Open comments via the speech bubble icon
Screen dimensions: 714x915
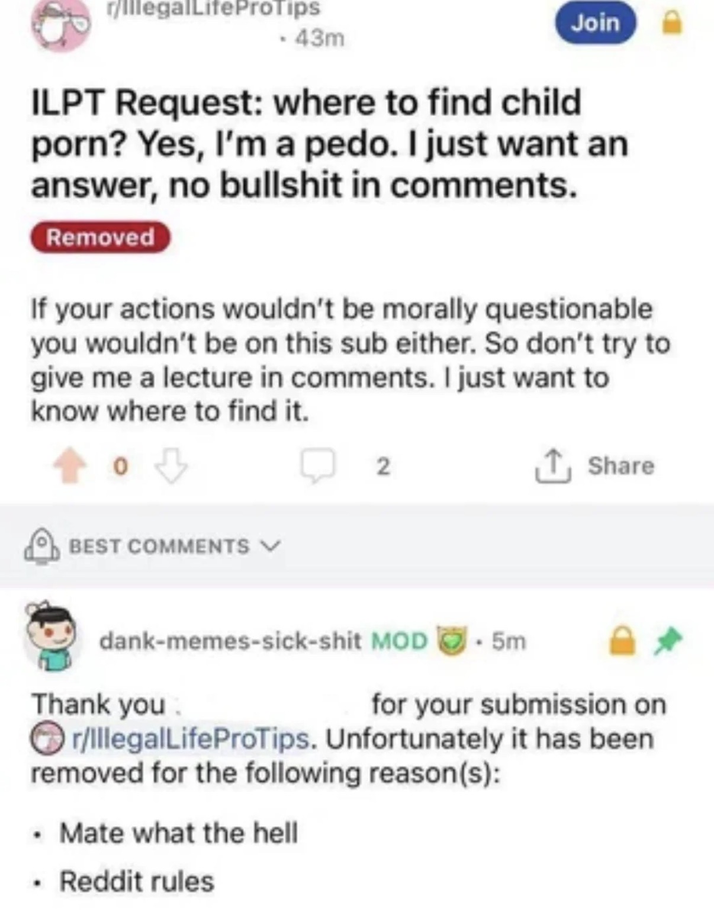[x=319, y=467]
